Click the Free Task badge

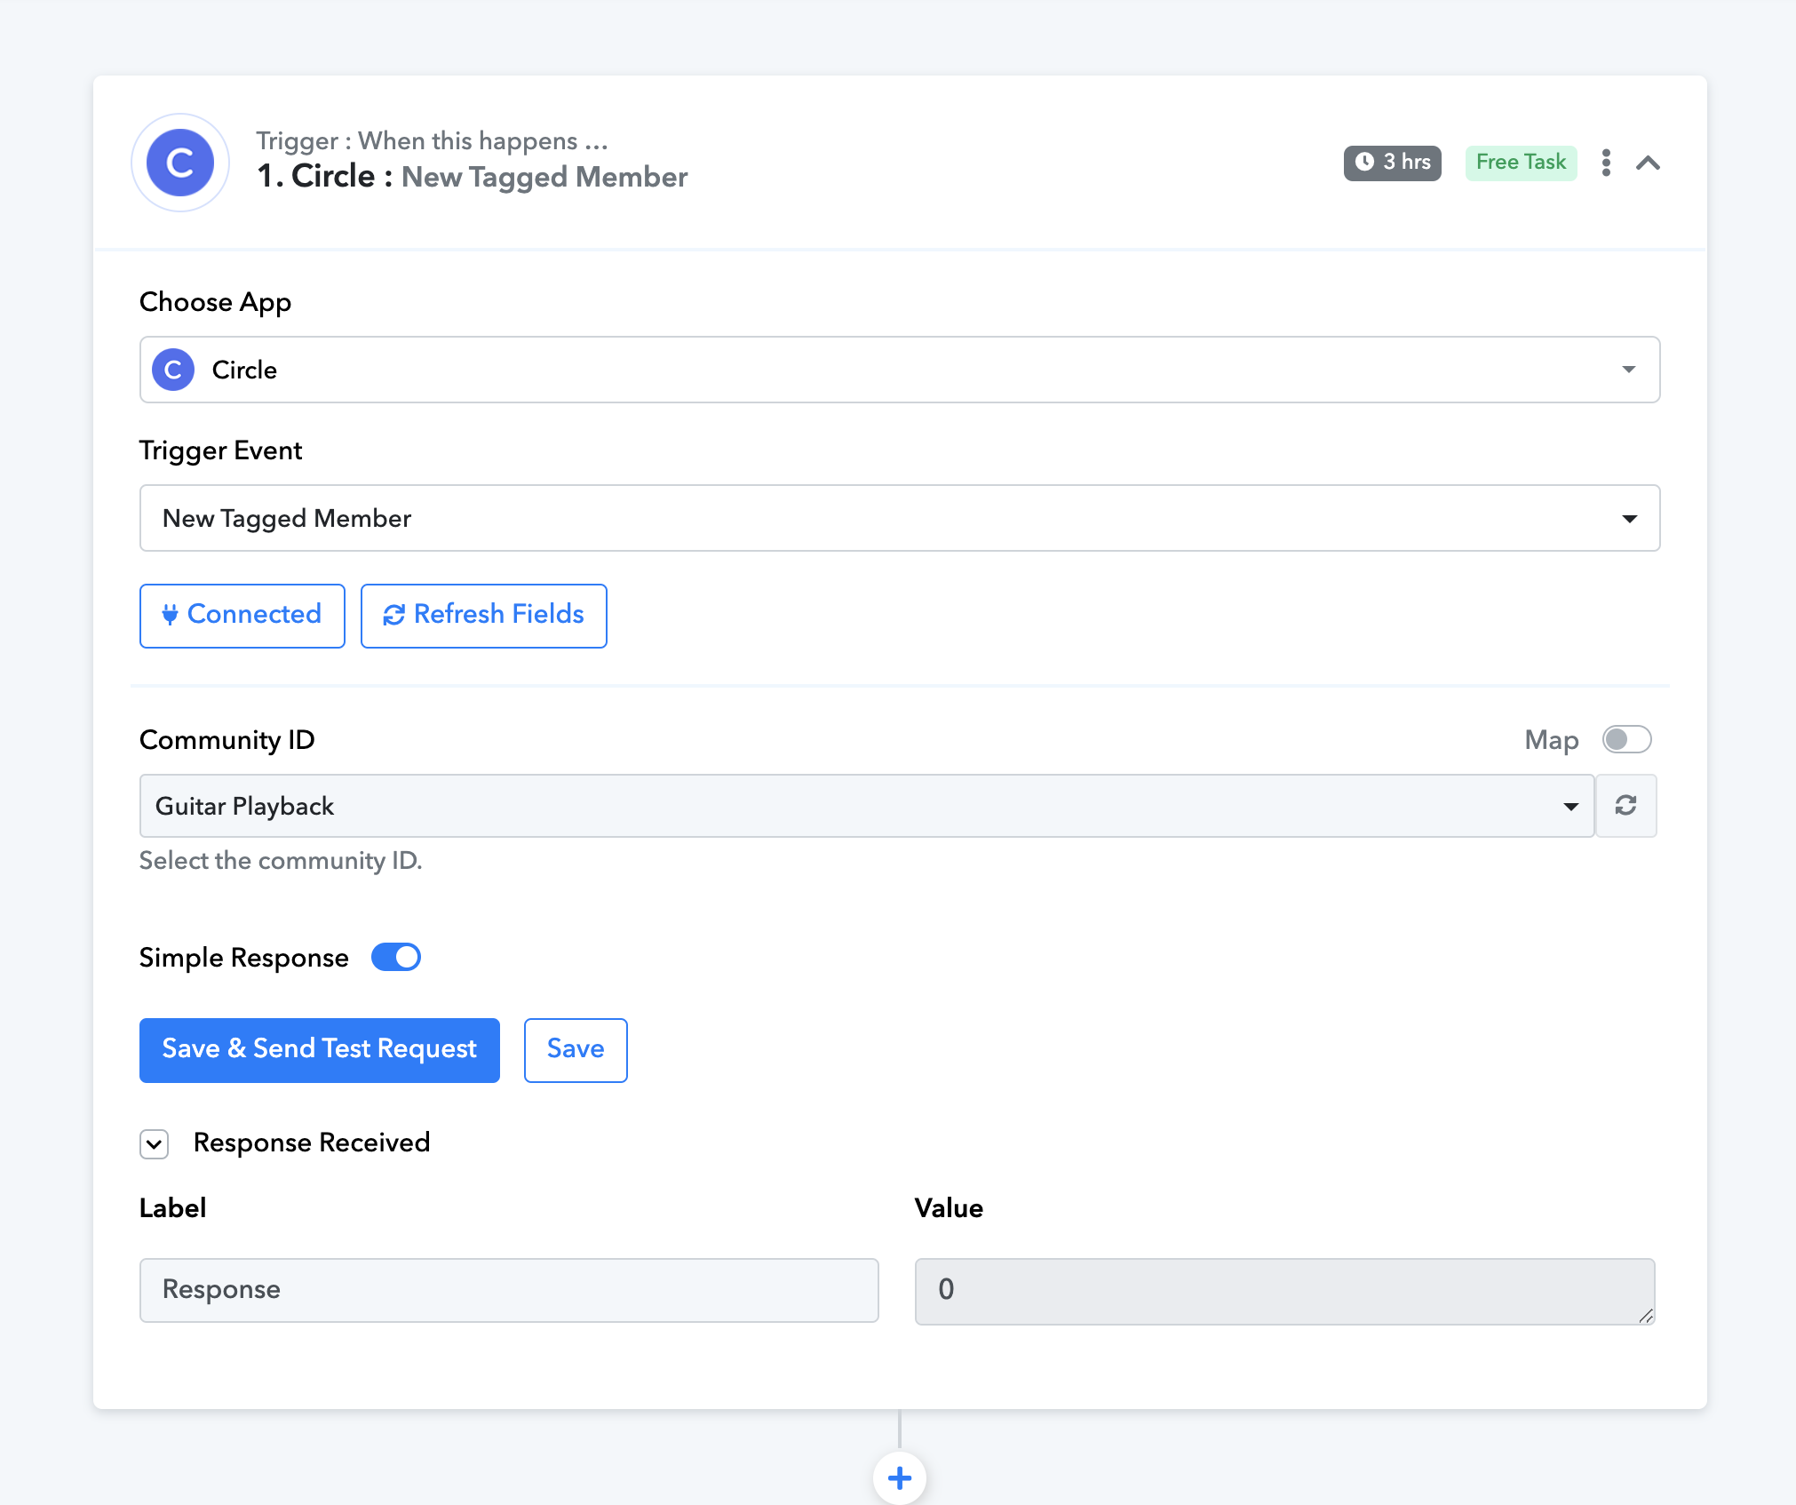click(x=1521, y=163)
